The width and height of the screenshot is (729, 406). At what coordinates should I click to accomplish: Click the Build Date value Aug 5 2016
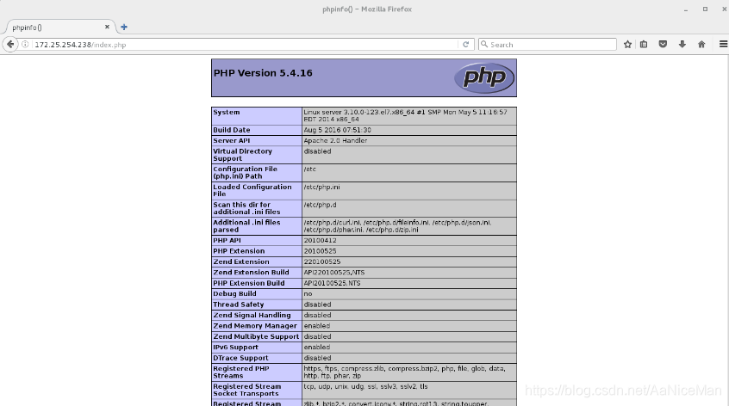pyautogui.click(x=338, y=130)
